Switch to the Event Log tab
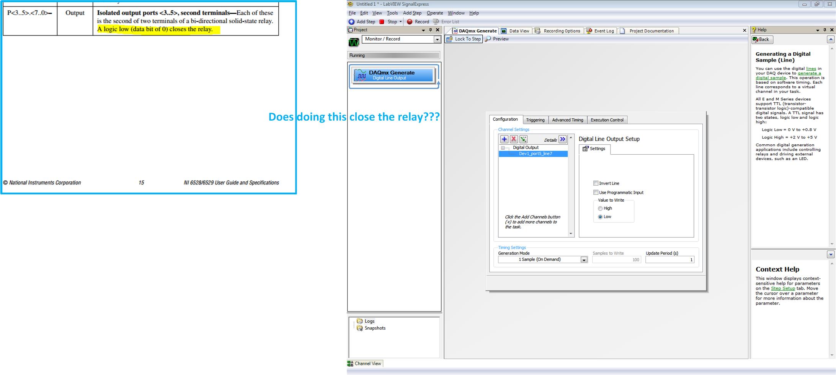836x375 pixels. 600,31
